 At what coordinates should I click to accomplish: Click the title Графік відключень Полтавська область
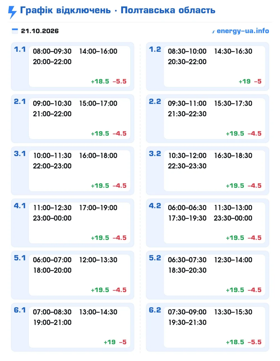pyautogui.click(x=118, y=10)
